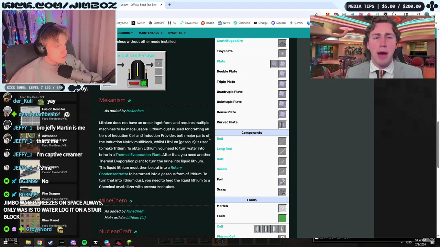Switch to Chrome in the taskbar
440x247 pixels.
click(x=40, y=243)
